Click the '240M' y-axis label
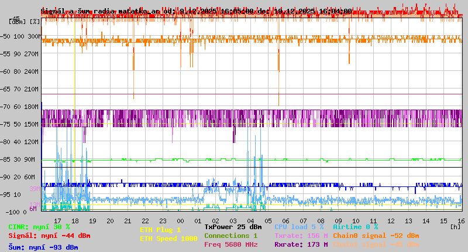 click(x=32, y=71)
